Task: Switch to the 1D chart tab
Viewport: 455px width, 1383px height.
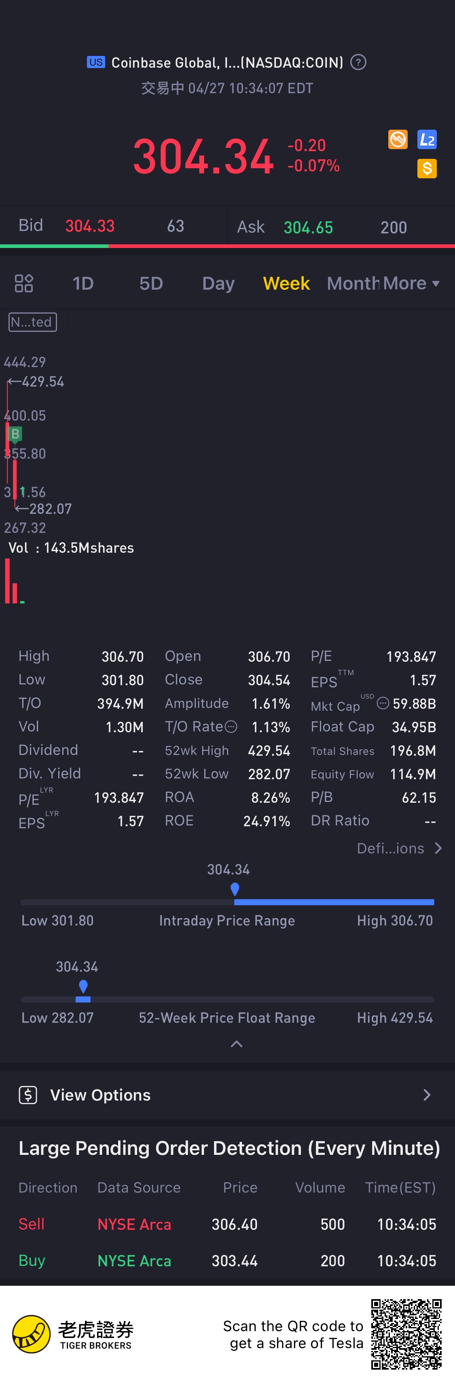Action: (83, 283)
